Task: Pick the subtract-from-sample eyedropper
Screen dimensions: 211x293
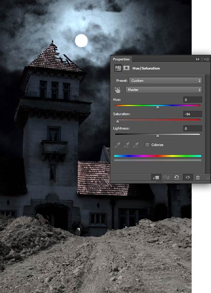Action: [136, 145]
